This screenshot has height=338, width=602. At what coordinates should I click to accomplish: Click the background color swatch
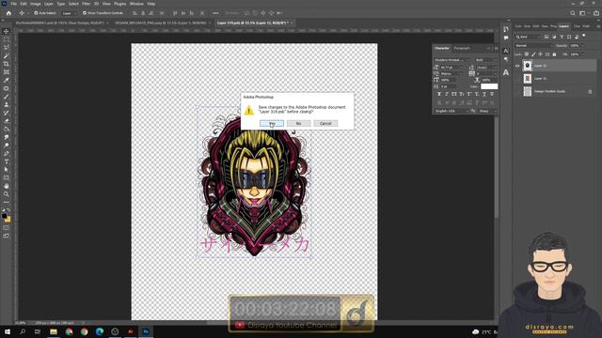coord(8,220)
